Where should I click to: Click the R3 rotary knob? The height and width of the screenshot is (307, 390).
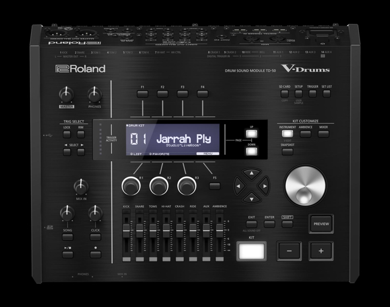187,186
